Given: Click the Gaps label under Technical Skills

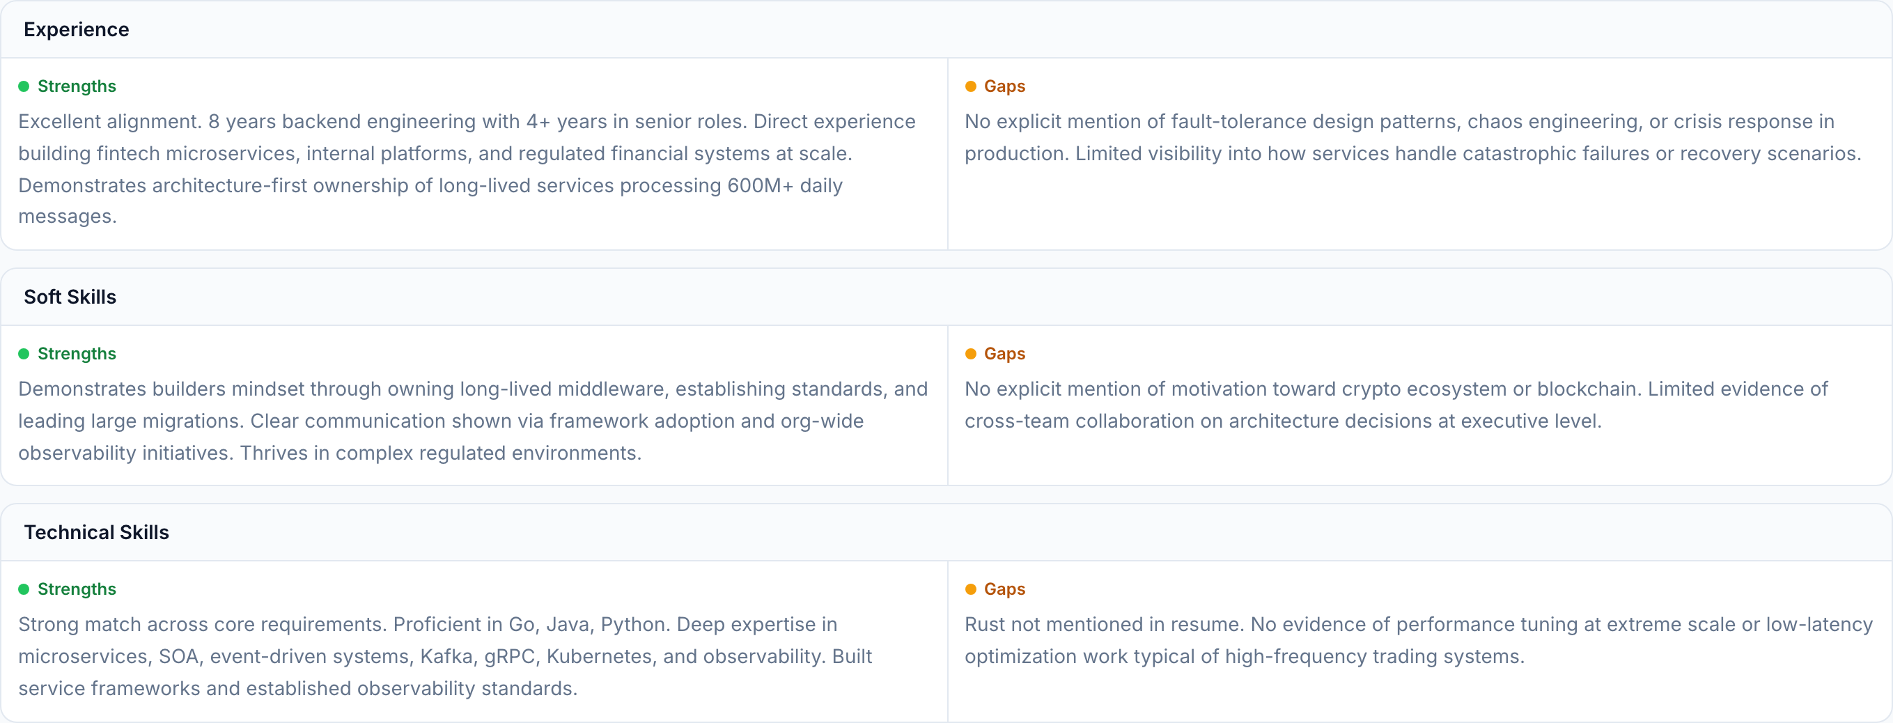Looking at the screenshot, I should (x=1004, y=589).
